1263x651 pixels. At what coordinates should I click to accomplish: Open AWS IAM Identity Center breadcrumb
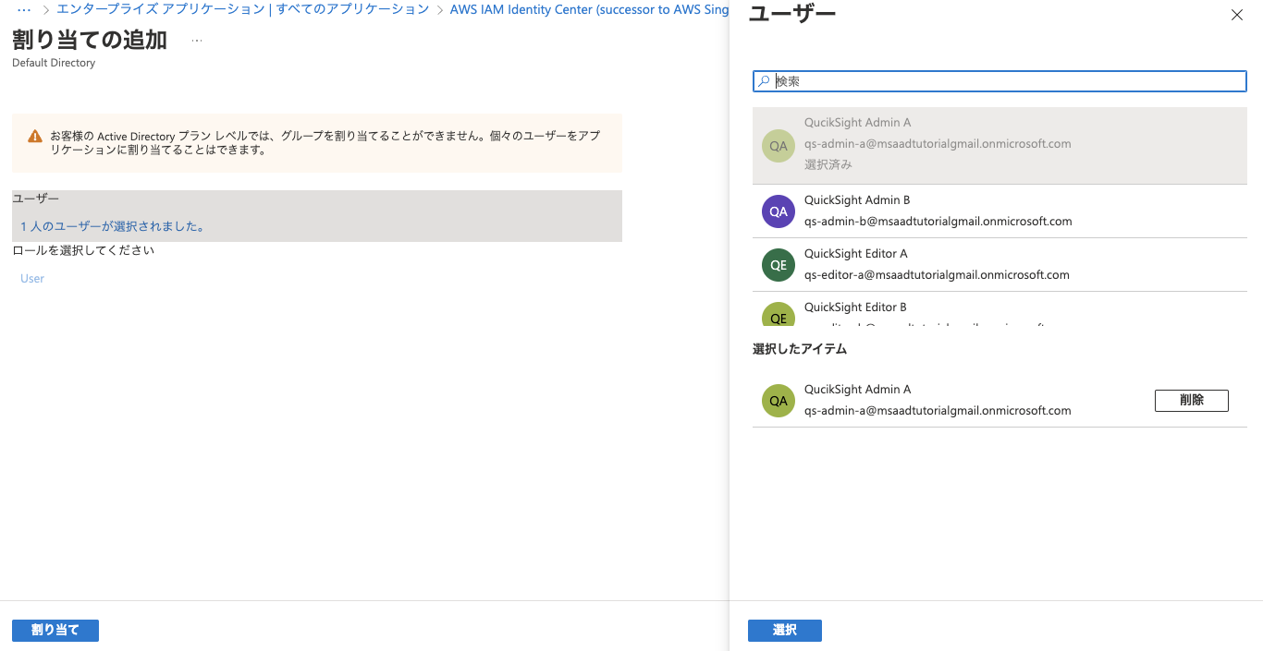(589, 9)
